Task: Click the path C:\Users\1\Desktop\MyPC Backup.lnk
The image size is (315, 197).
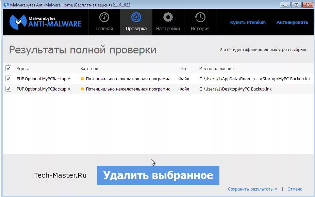Action: [235, 89]
